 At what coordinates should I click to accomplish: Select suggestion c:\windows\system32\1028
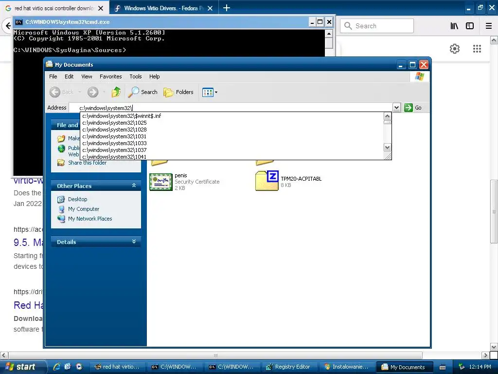click(x=232, y=130)
